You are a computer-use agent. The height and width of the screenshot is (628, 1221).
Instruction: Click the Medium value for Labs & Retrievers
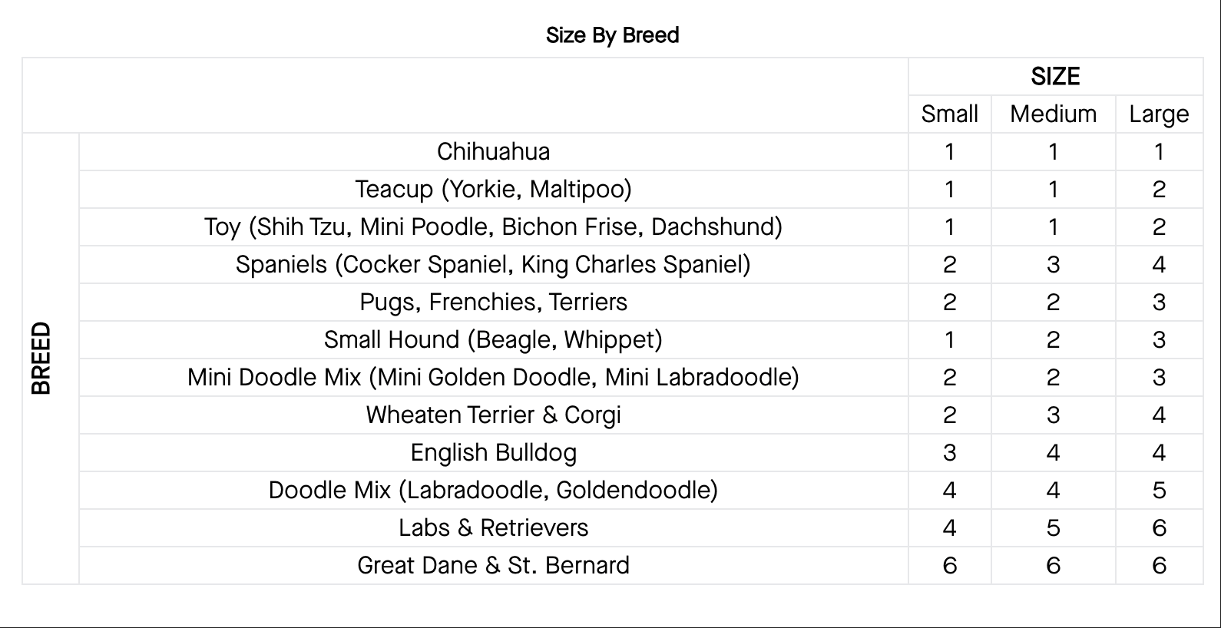point(1053,527)
